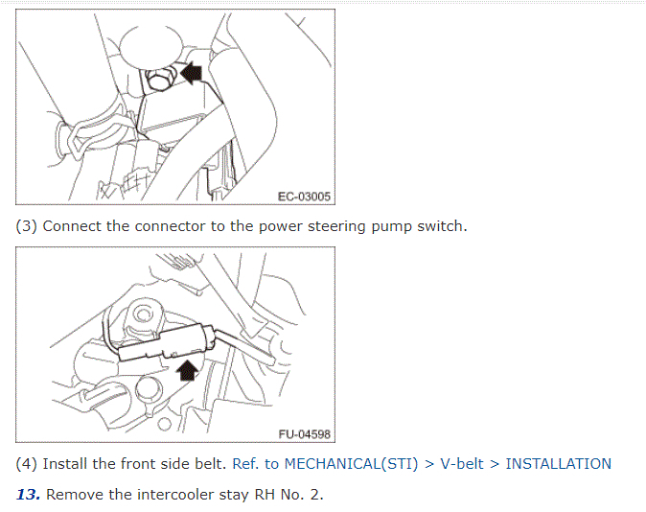Click 'MECHANICAL(STI)' in the reference link
Screen dimensions: 646x512
pyautogui.click(x=351, y=464)
